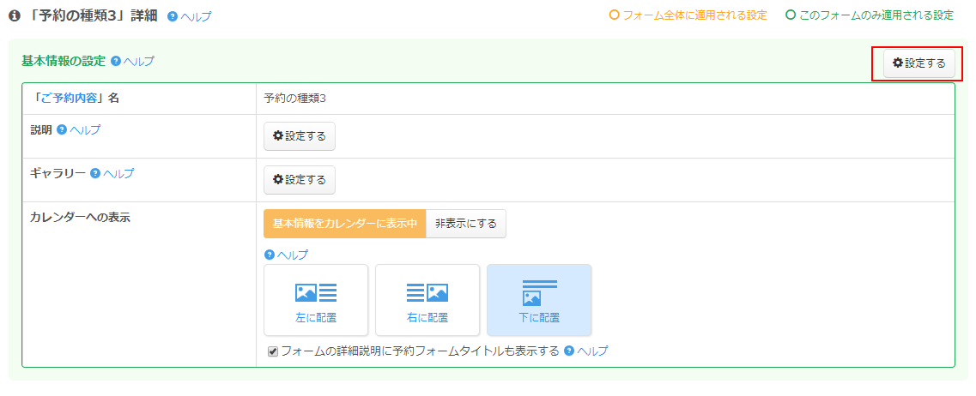Activate 基本情報をカレンダーに表示中 toggle button
The image size is (976, 396).
click(x=345, y=224)
